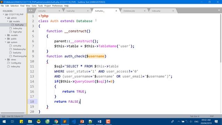Go to the next tab with the right arrow

click(x=32, y=10)
